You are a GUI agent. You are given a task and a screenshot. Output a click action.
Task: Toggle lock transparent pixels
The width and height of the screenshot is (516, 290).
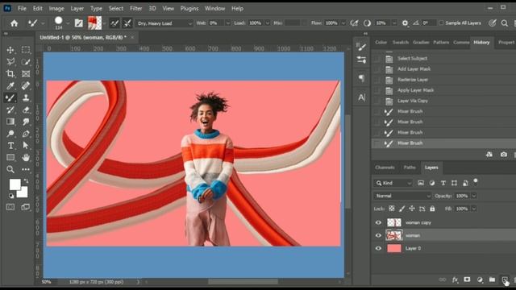click(392, 209)
